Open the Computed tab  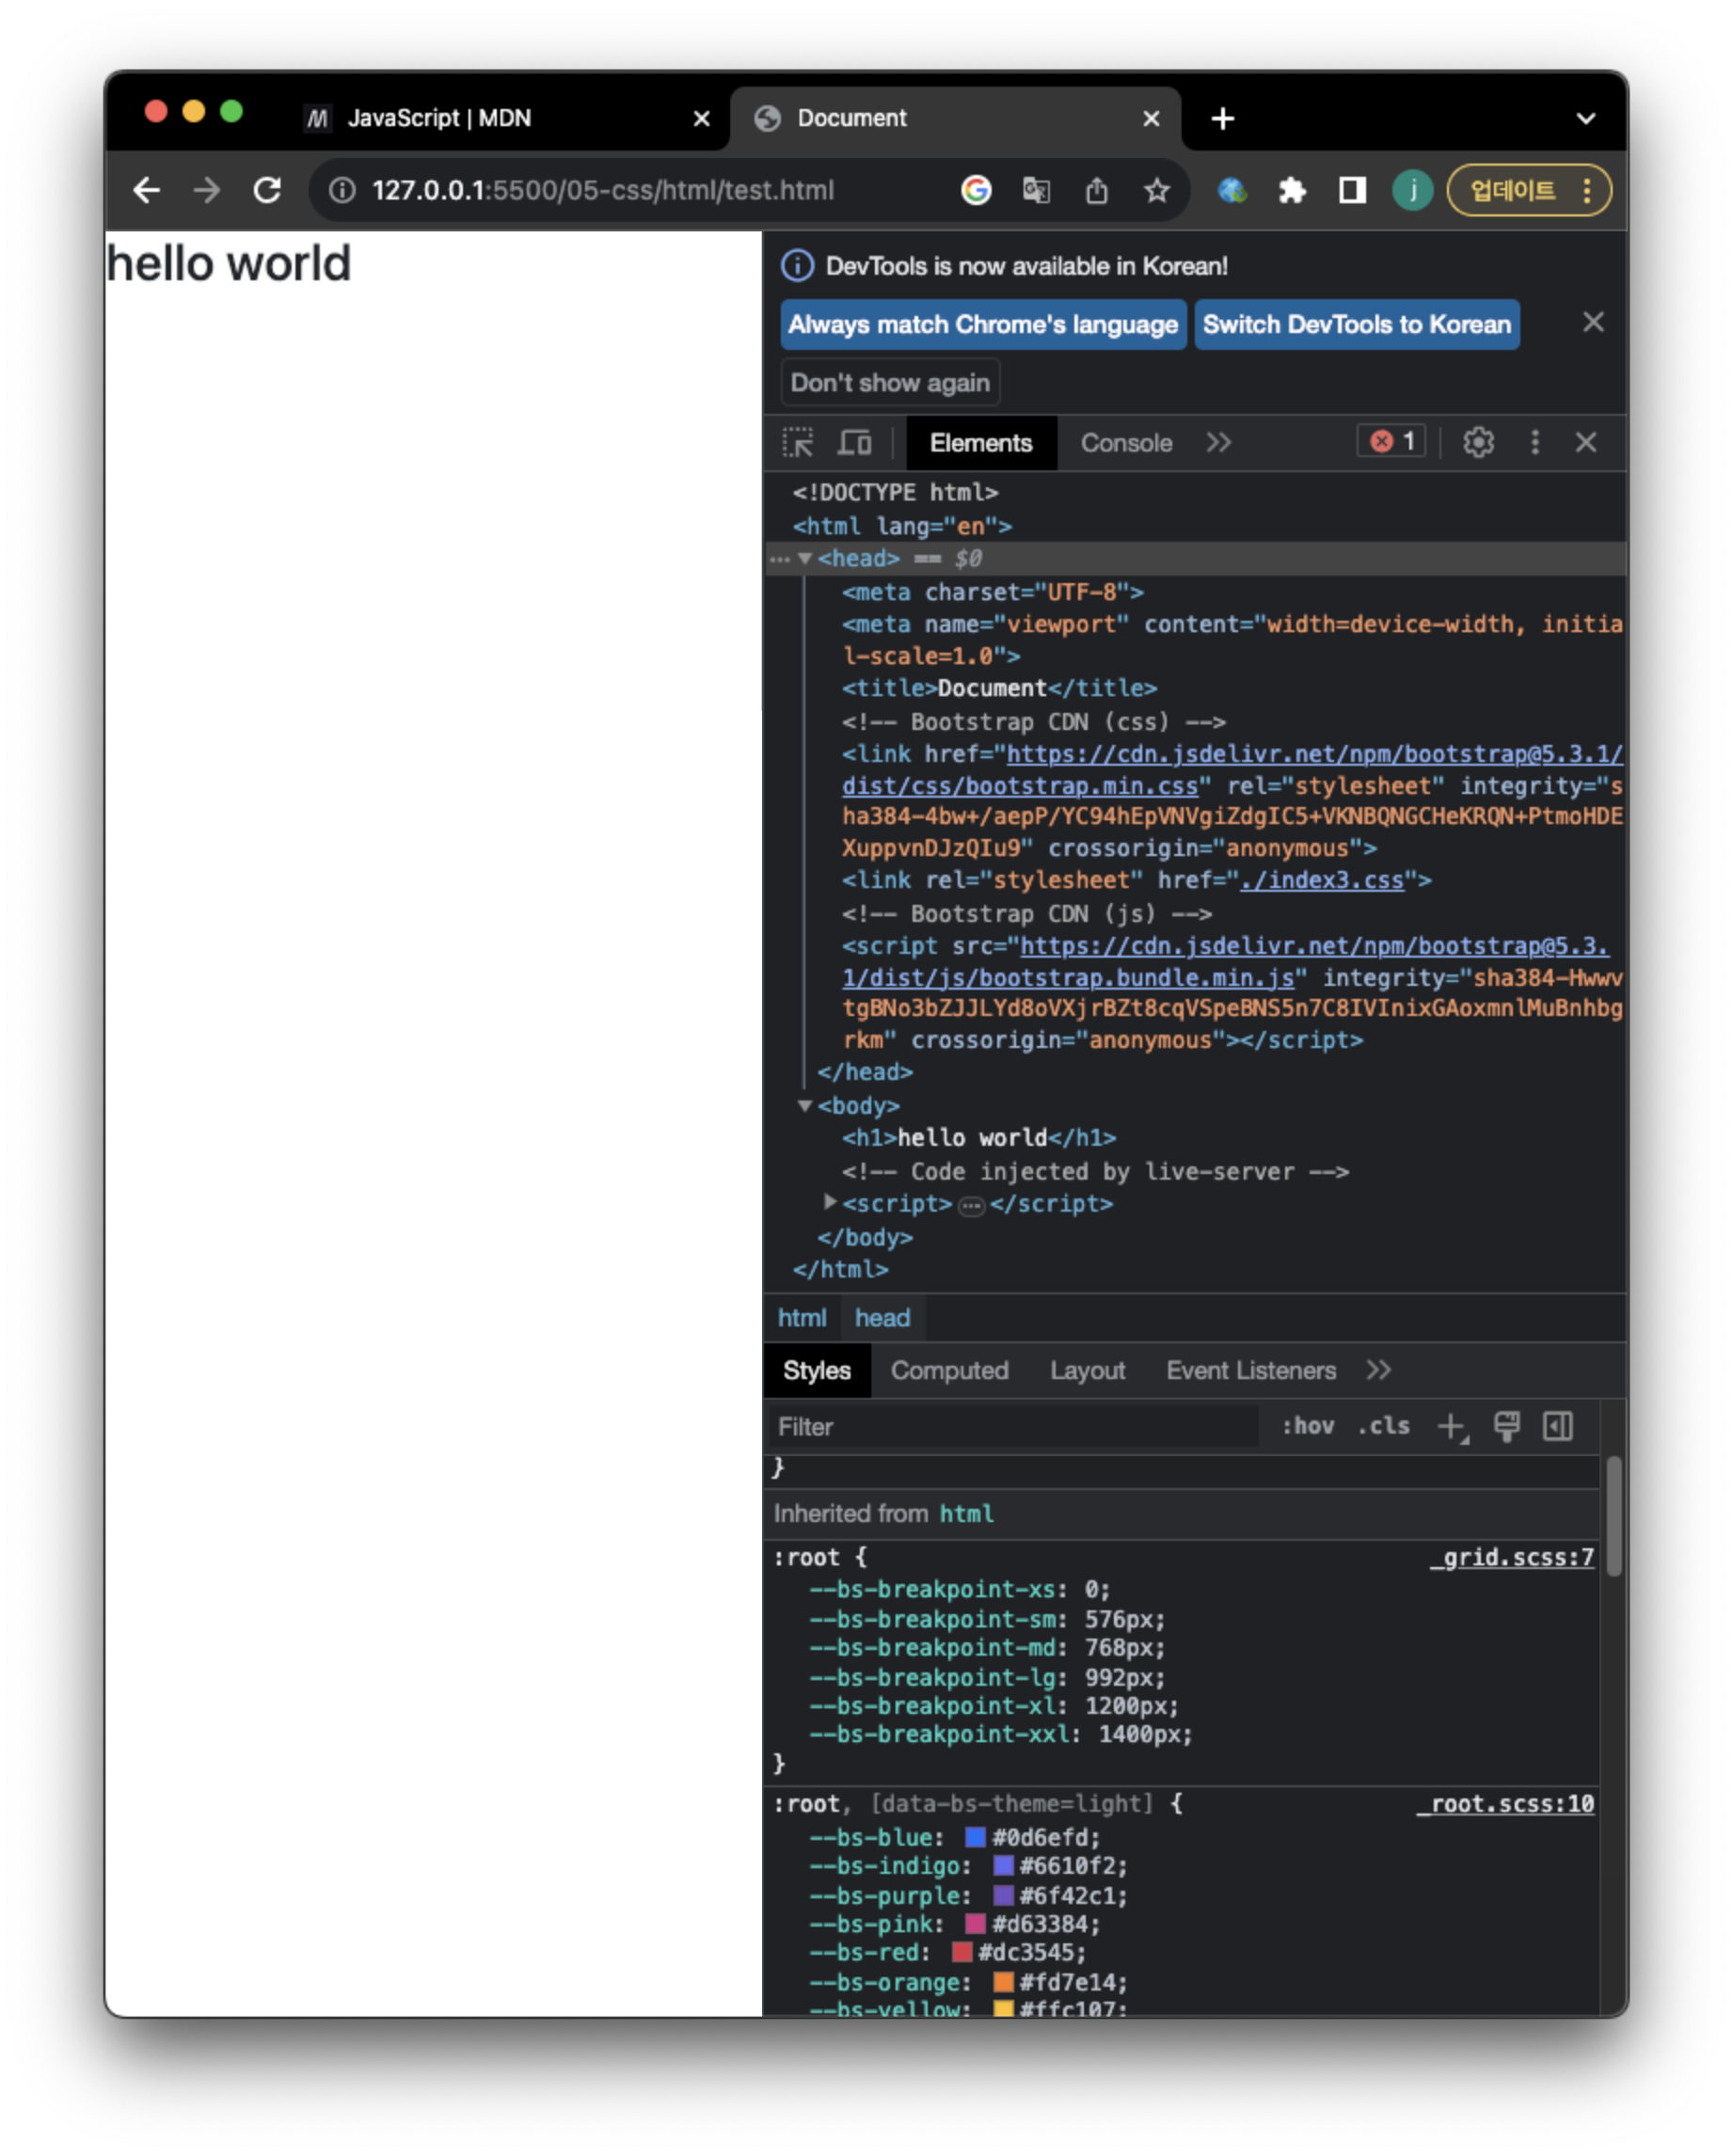[x=948, y=1370]
